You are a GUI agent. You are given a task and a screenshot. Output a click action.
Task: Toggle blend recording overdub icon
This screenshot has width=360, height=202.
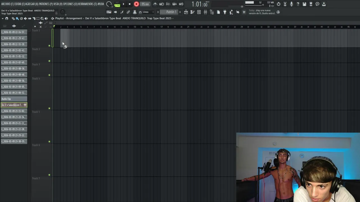click(174, 4)
